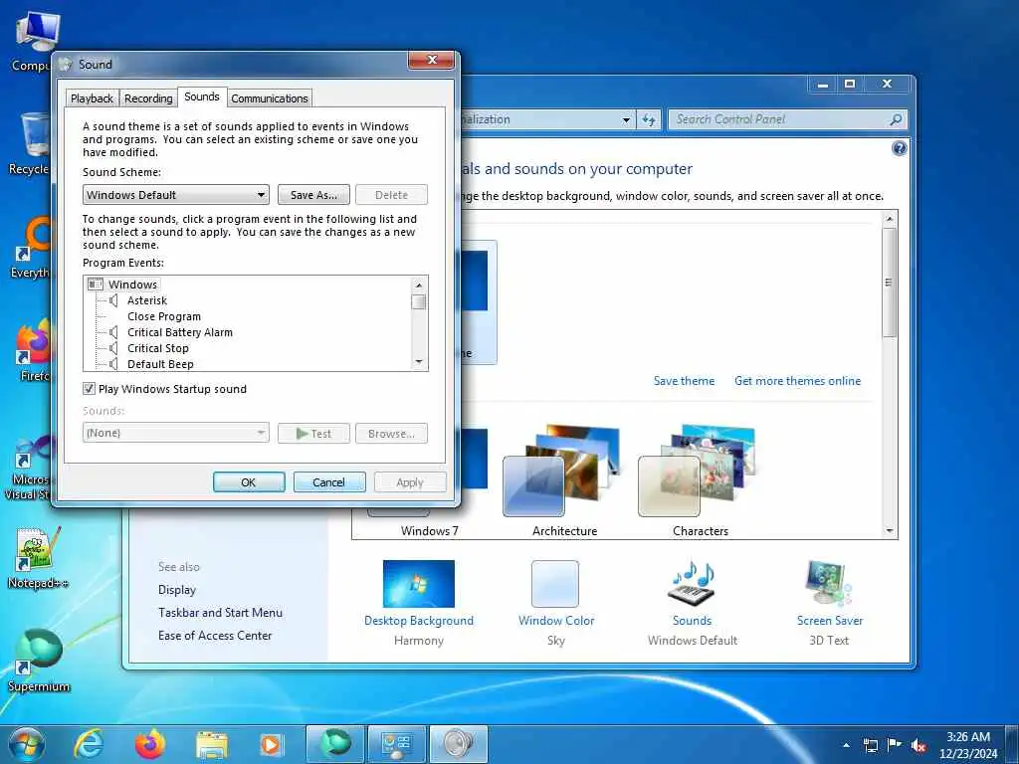The width and height of the screenshot is (1019, 764).
Task: Click the Action Center flag tray icon
Action: (x=895, y=745)
